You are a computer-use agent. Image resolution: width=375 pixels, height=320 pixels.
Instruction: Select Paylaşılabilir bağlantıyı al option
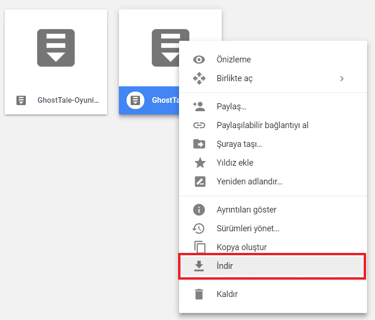coord(273,125)
